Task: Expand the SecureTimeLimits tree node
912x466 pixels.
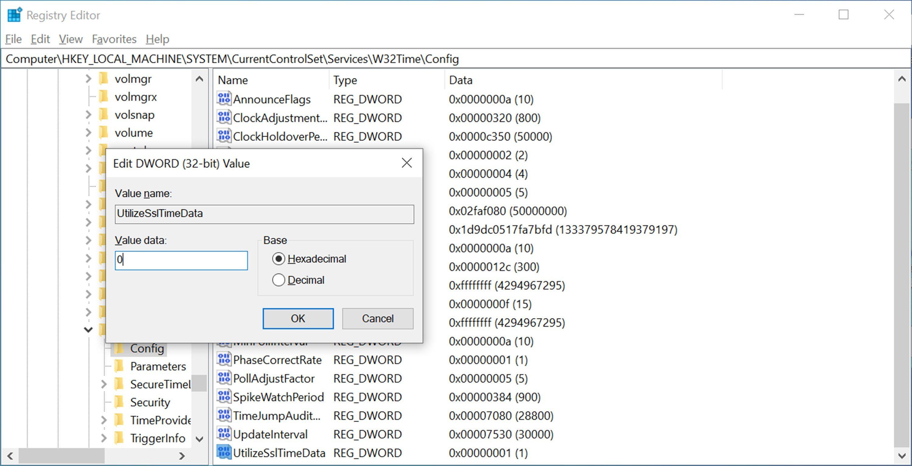Action: coord(104,384)
